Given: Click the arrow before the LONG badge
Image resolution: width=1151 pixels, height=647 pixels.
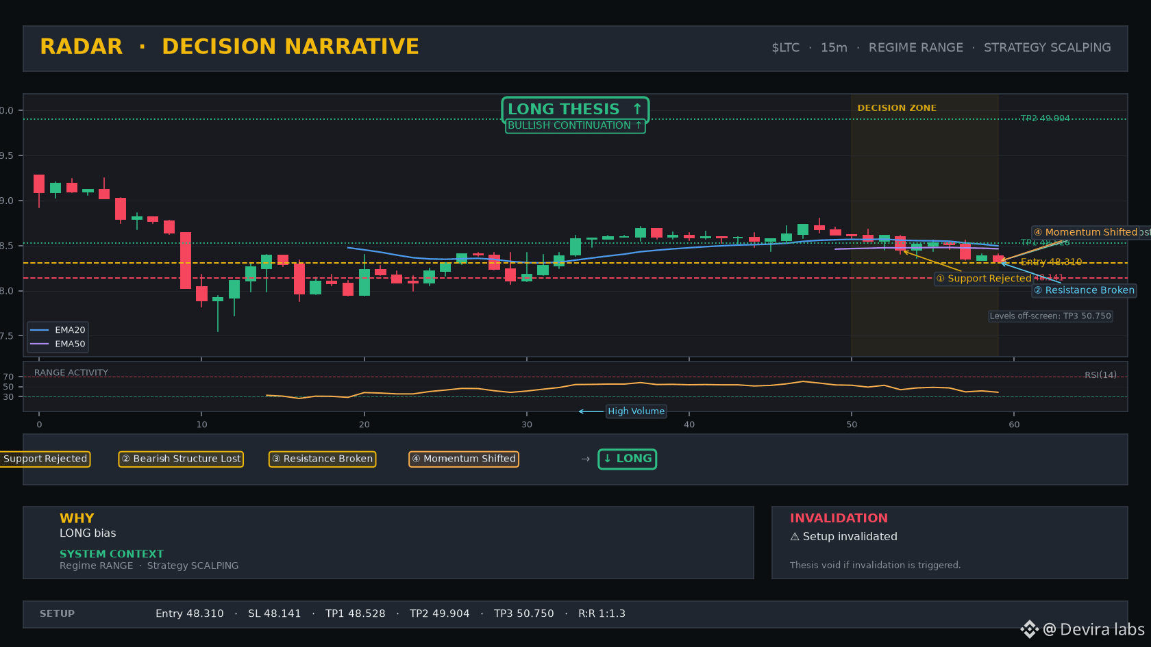Looking at the screenshot, I should 585,459.
